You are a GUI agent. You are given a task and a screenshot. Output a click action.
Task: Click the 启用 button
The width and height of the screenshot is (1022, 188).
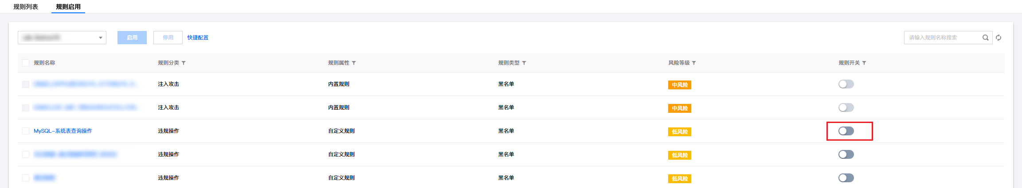[x=132, y=38]
